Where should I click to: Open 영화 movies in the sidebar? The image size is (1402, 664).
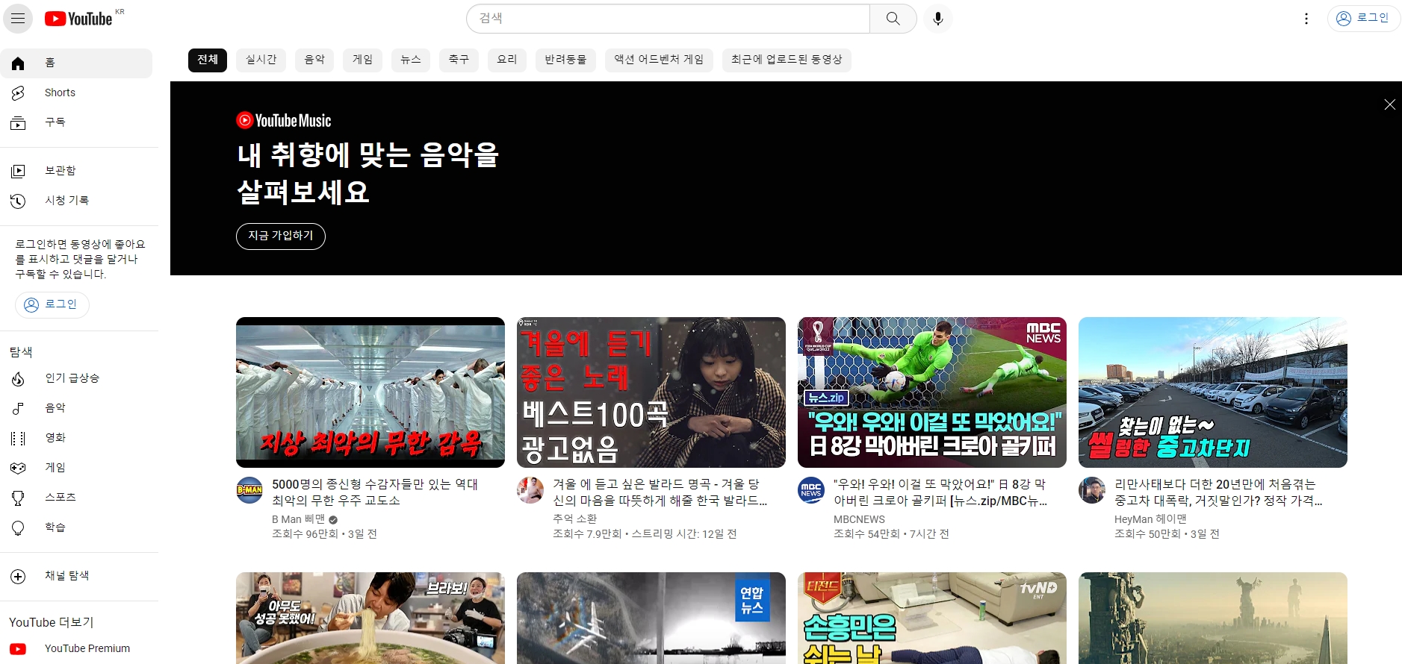point(76,438)
